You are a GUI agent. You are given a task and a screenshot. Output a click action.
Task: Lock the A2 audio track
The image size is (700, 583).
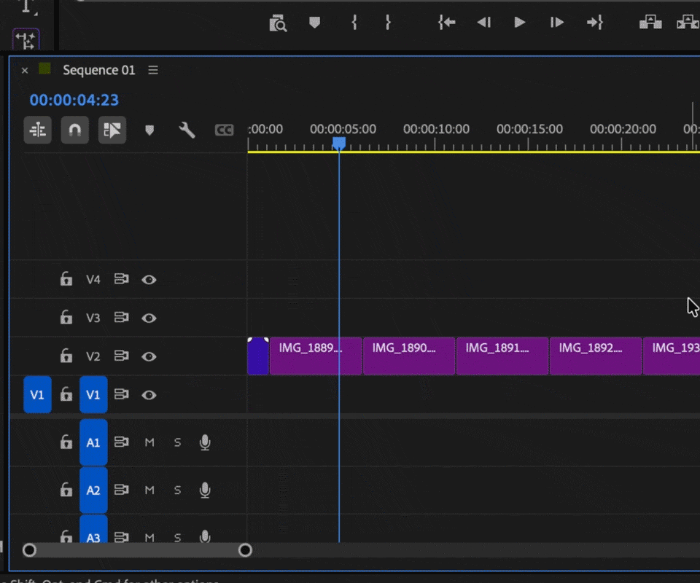pos(66,489)
